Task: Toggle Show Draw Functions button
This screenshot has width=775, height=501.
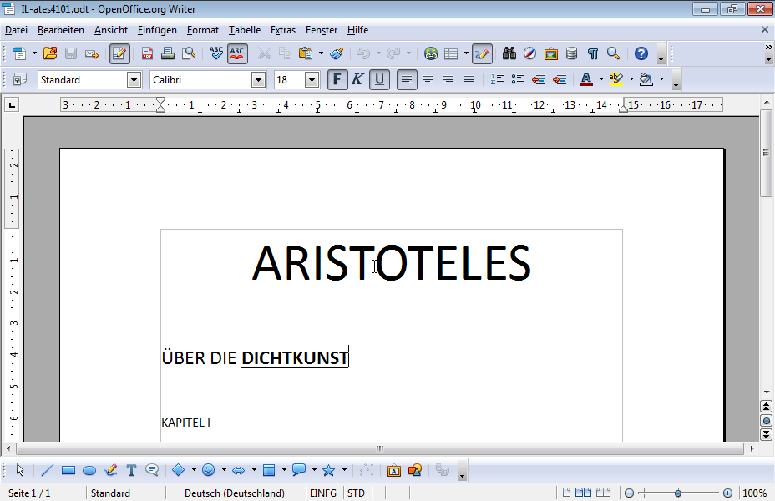Action: (x=482, y=53)
